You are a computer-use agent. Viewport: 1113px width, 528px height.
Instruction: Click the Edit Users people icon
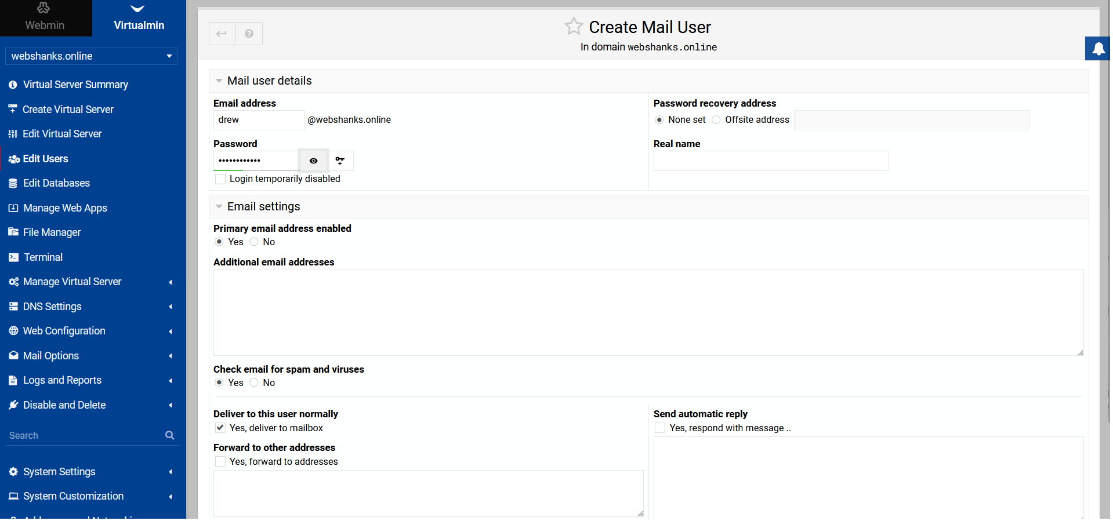(14, 159)
